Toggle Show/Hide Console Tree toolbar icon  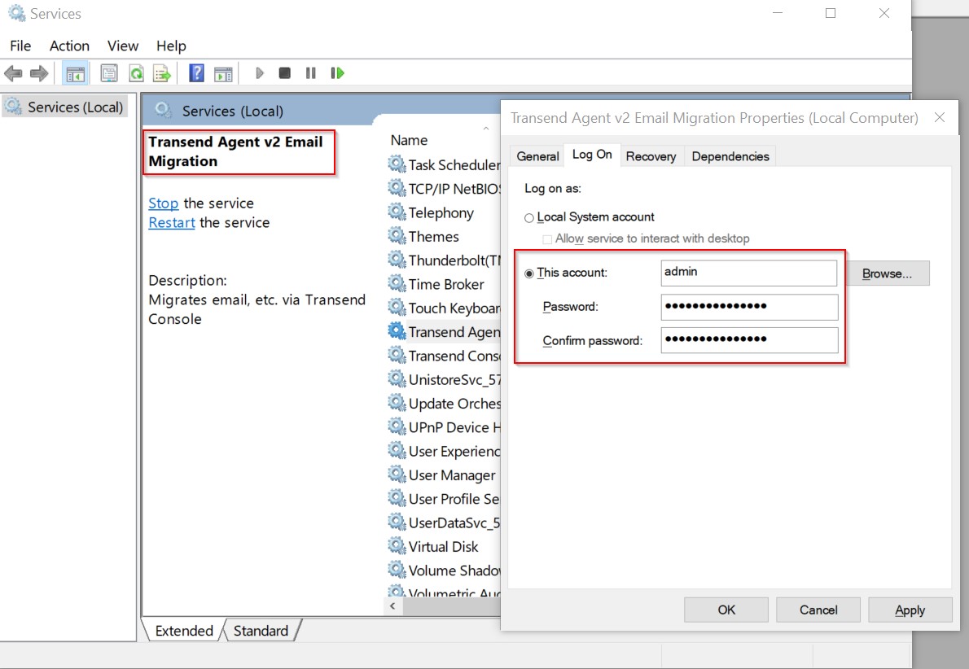point(76,73)
